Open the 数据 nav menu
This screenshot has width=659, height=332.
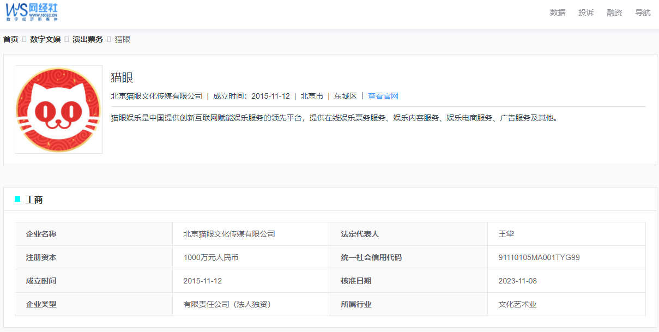click(558, 13)
